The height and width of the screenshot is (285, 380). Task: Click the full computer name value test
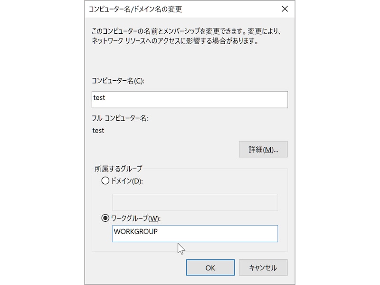tap(98, 130)
